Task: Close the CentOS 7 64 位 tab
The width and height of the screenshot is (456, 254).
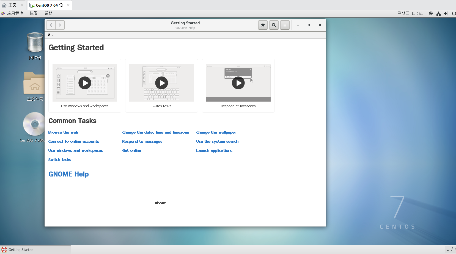Action: pos(68,5)
